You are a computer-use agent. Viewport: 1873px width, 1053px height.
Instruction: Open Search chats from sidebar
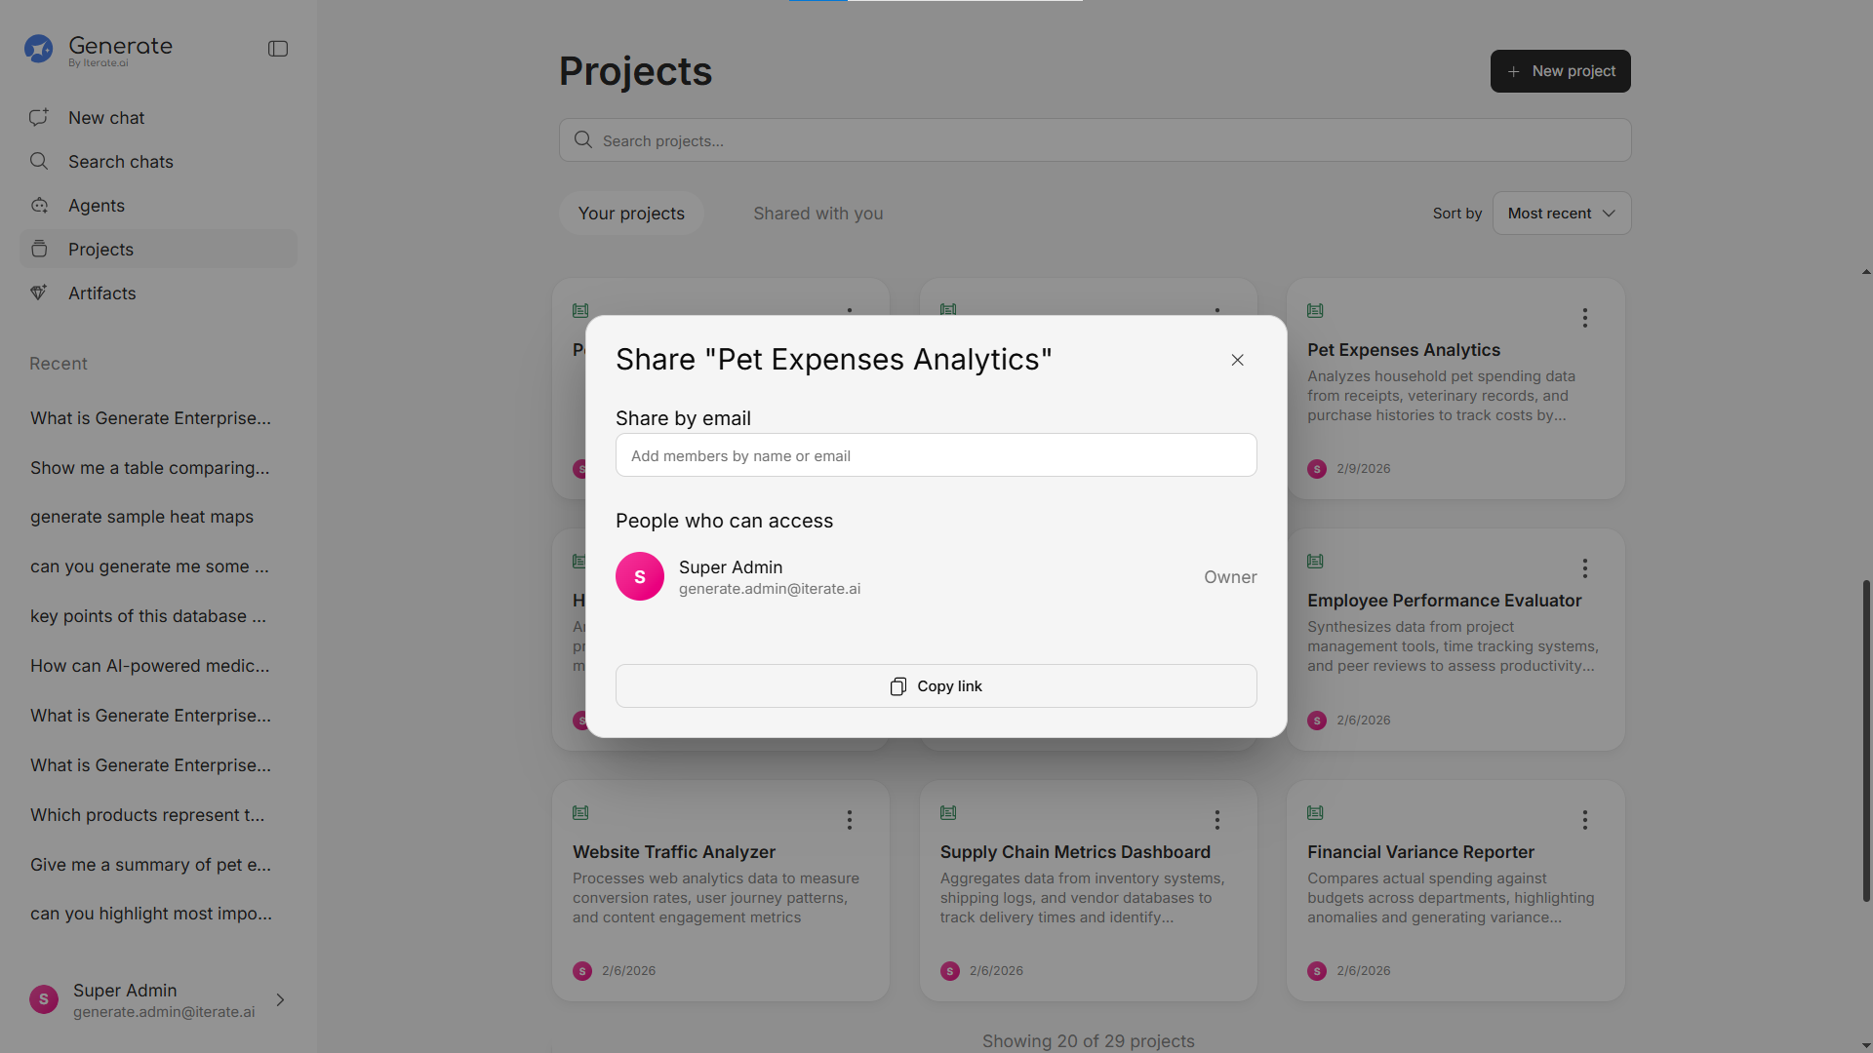tap(120, 162)
